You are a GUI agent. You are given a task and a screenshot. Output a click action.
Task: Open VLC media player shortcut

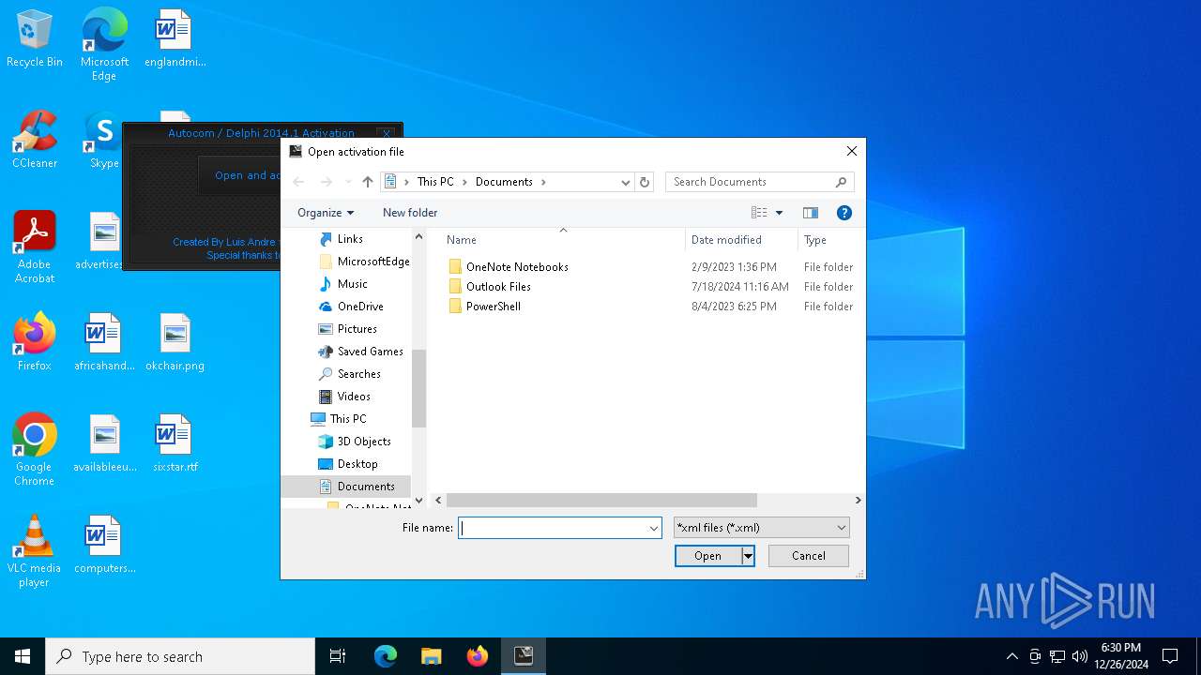35,551
